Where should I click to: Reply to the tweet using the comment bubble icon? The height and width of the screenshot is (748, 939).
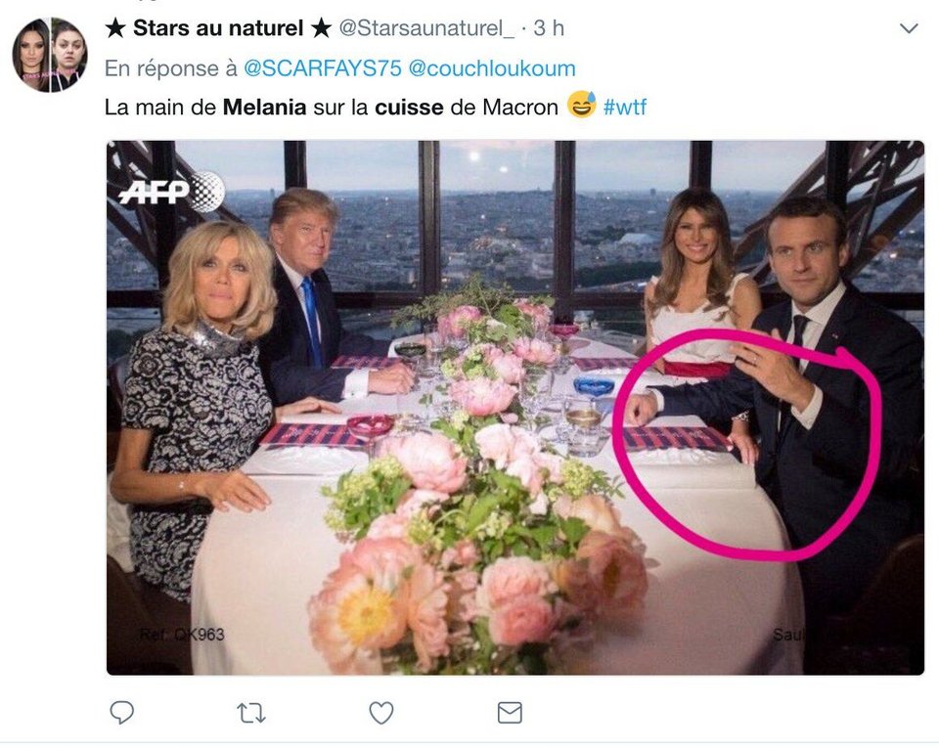pyautogui.click(x=120, y=713)
